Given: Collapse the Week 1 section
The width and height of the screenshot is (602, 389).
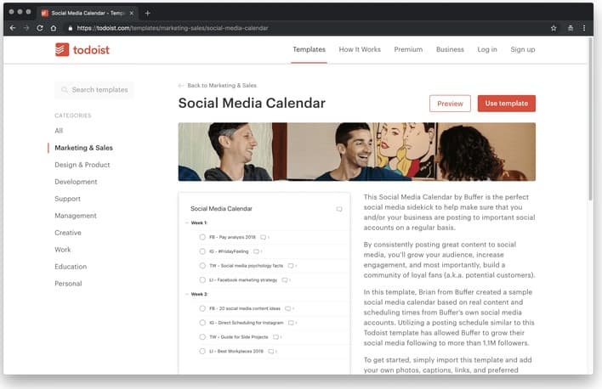Looking at the screenshot, I should [187, 223].
